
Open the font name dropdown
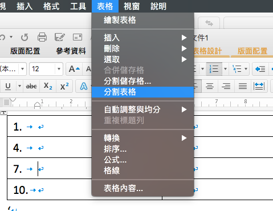tap(22, 69)
